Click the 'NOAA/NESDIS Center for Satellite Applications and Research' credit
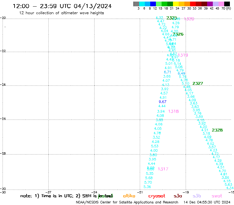 click(x=127, y=202)
